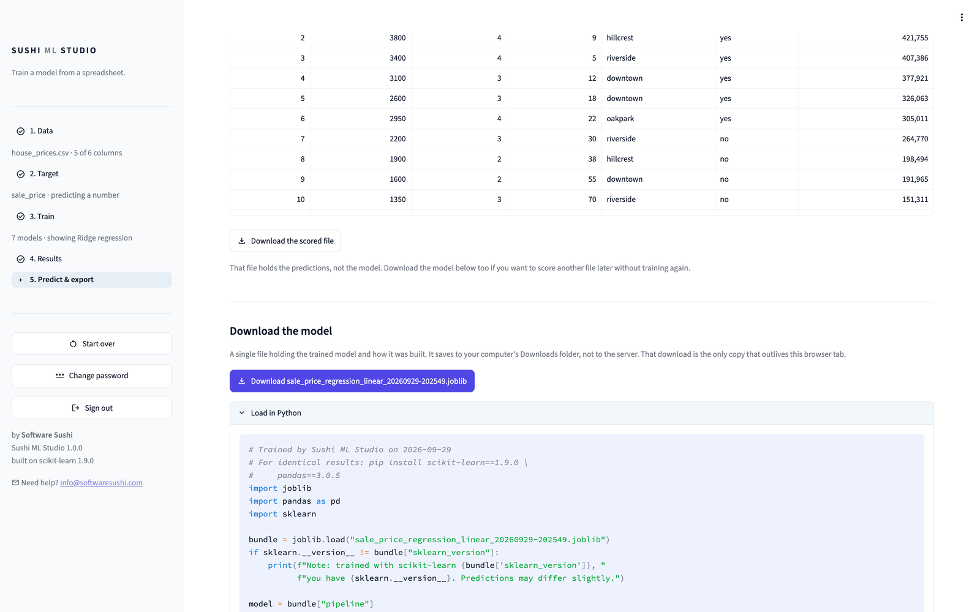Select the 151,311 prediction cell
Image resolution: width=980 pixels, height=612 pixels.
pyautogui.click(x=866, y=200)
